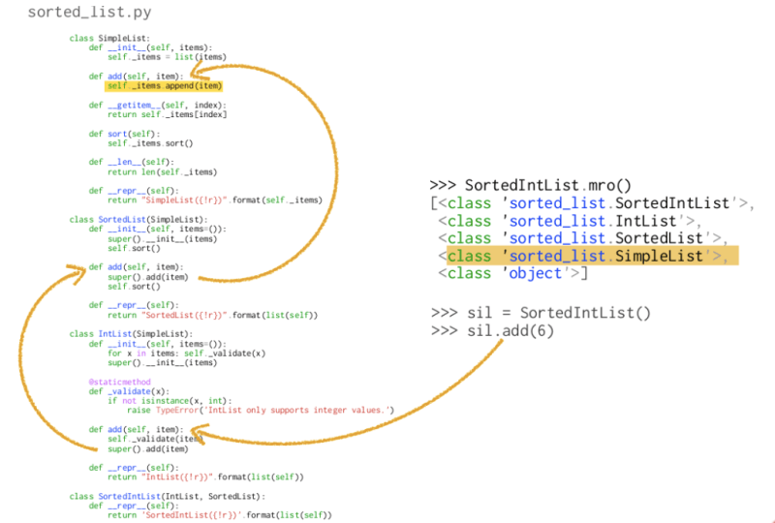
Task: Click the '>>> SortedIntList.mro()' prompt line
Action: pyautogui.click(x=531, y=185)
